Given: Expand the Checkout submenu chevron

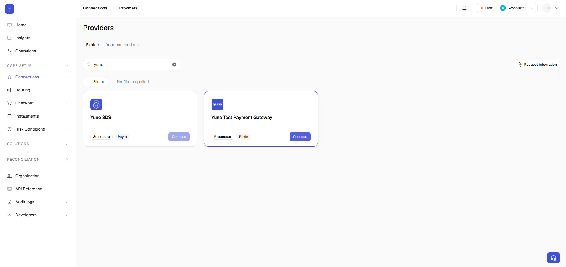Looking at the screenshot, I should point(67,103).
